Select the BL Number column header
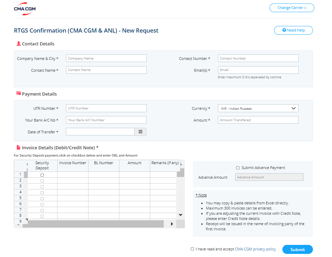332x257 pixels. (x=104, y=163)
